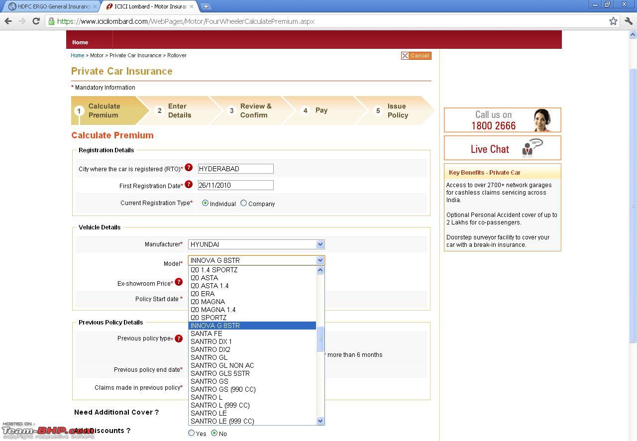Image resolution: width=637 pixels, height=441 pixels.
Task: Start a Live Chat session
Action: (503, 148)
